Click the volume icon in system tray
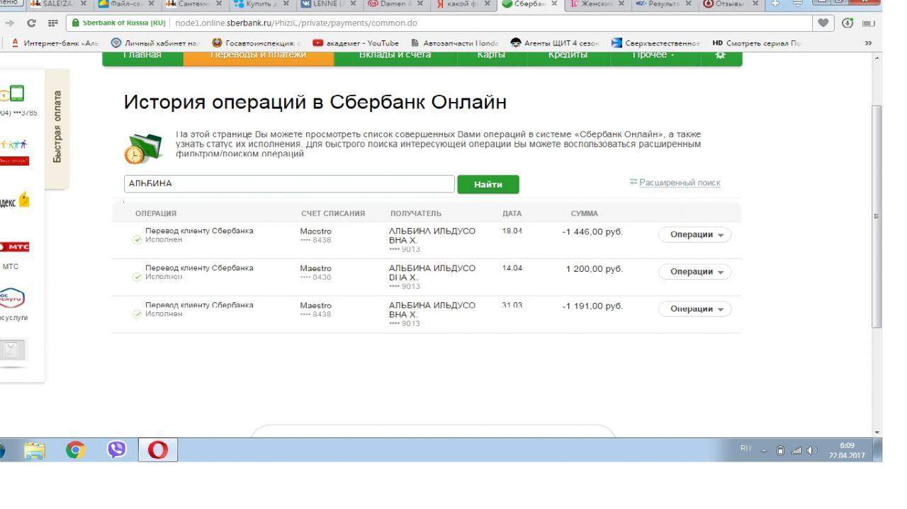 click(812, 450)
